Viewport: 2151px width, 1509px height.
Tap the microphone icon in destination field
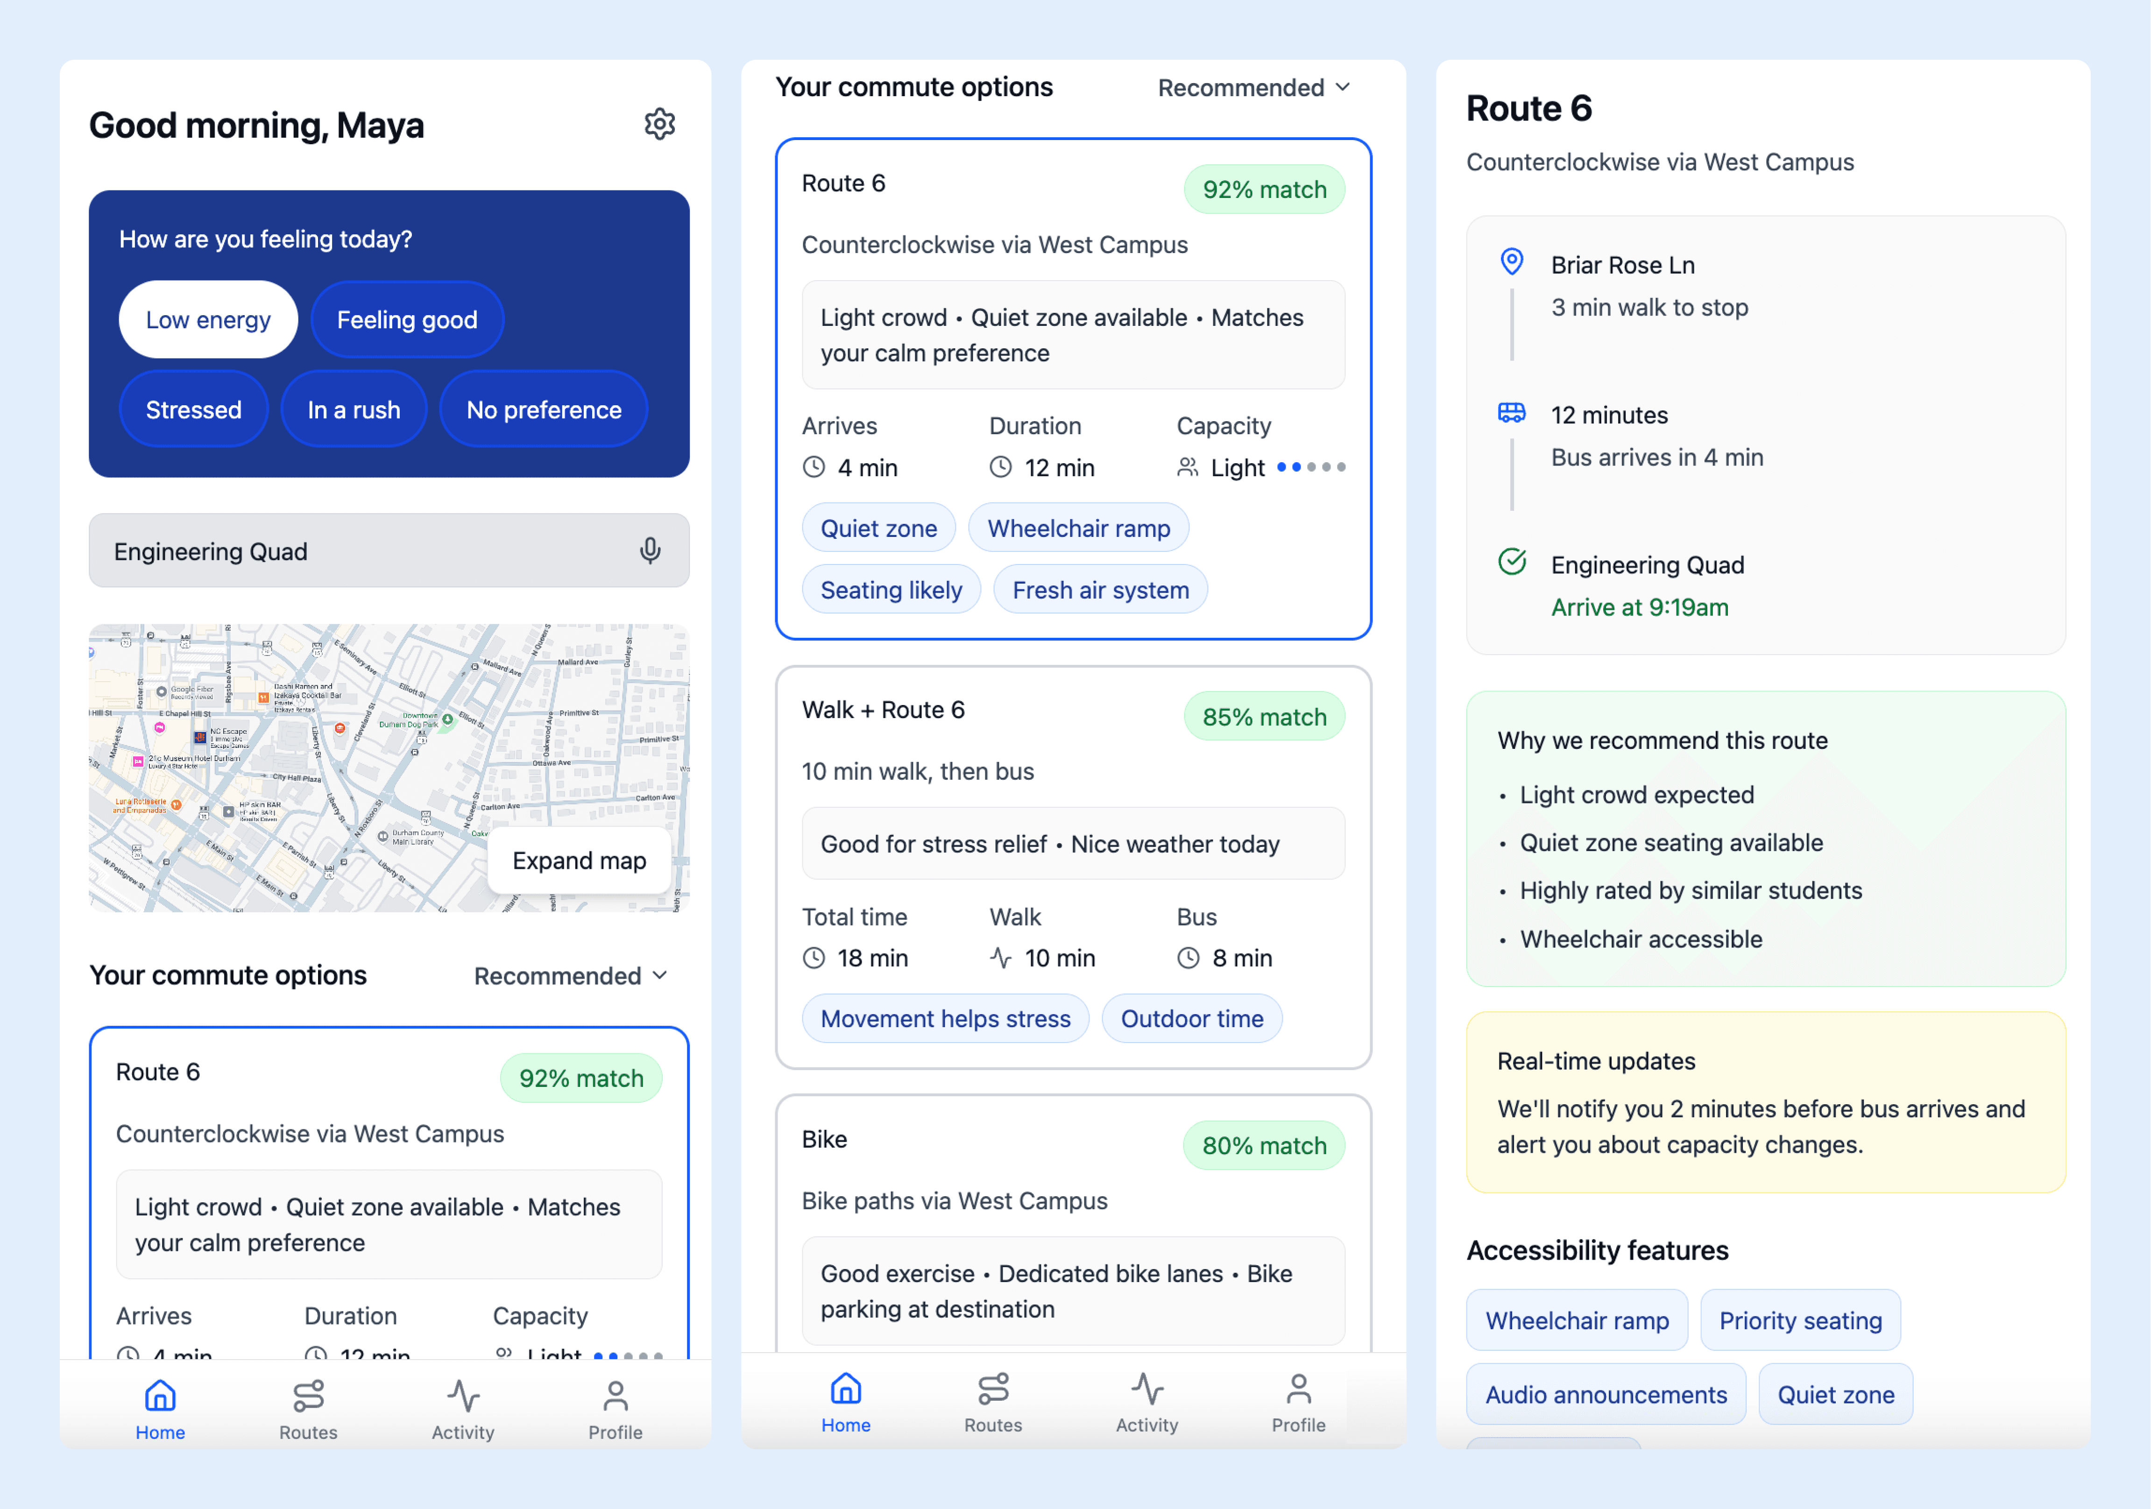650,551
